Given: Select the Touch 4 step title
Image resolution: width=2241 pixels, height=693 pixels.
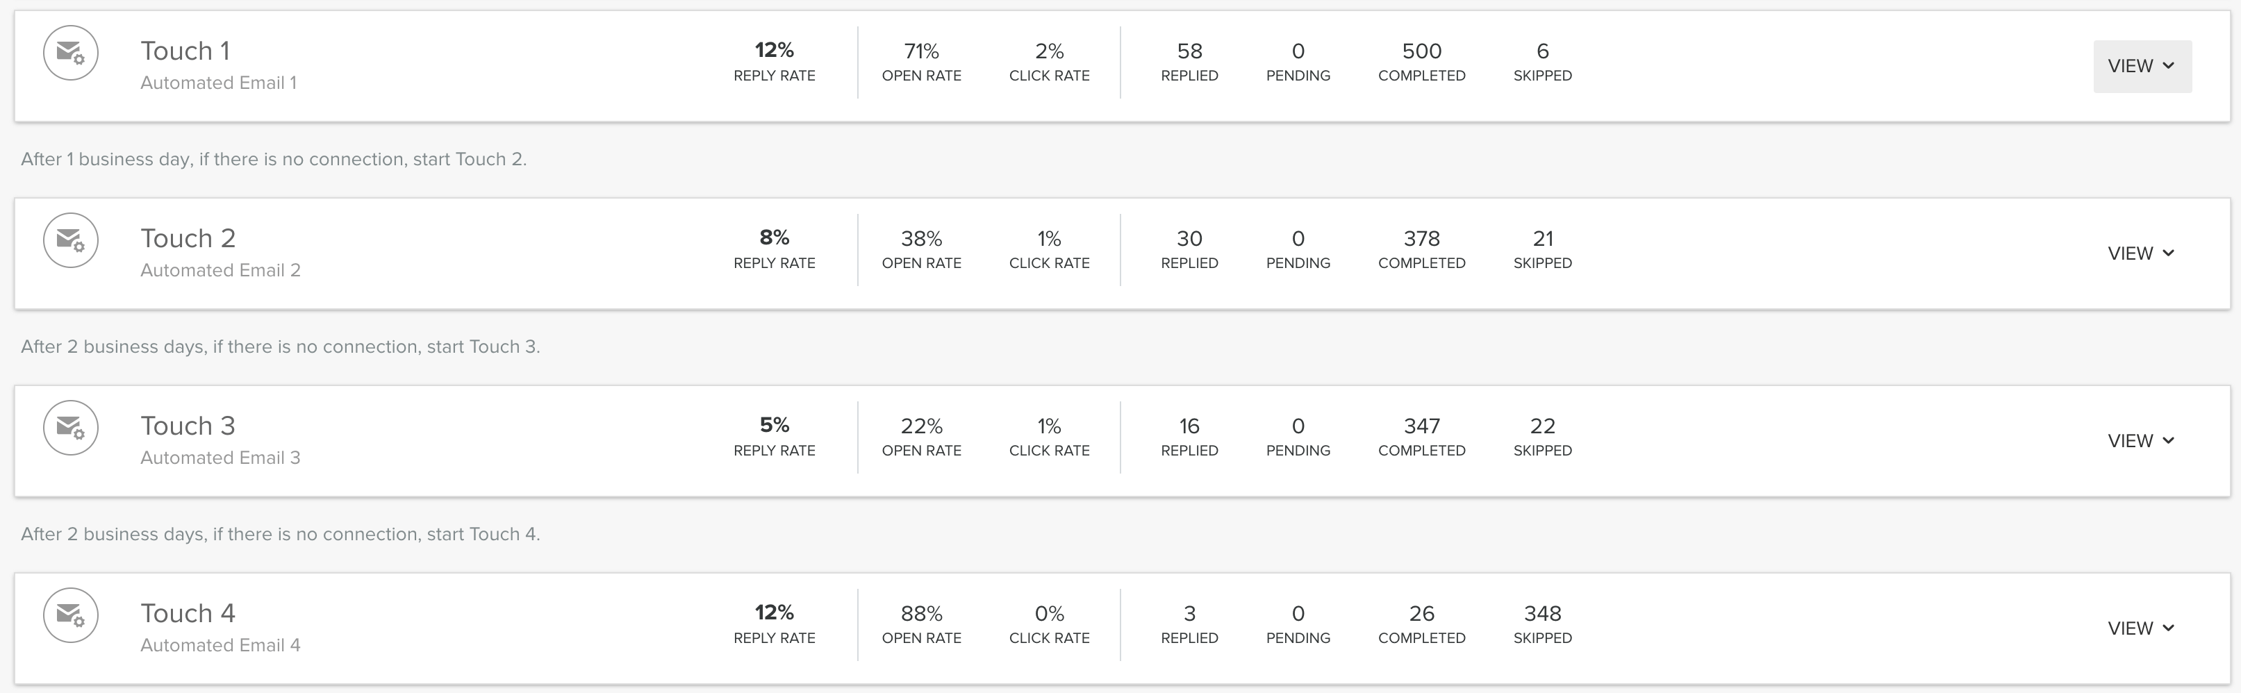Looking at the screenshot, I should click(x=188, y=613).
